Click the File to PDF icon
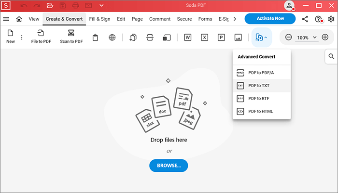Screen dimensions: 338x193 41,33
